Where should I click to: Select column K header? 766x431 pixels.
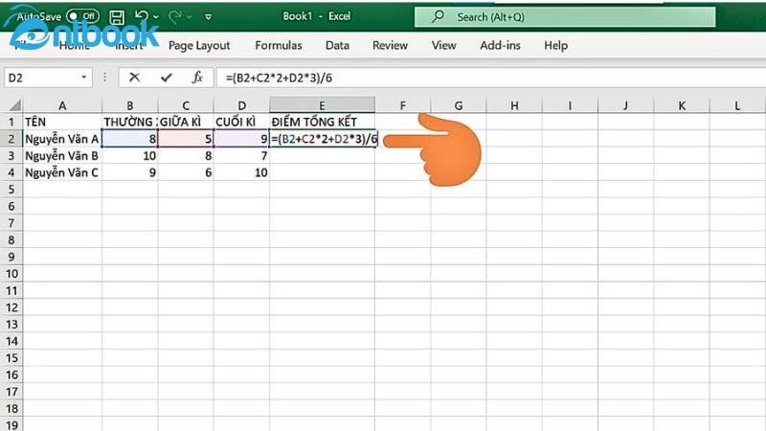click(682, 105)
